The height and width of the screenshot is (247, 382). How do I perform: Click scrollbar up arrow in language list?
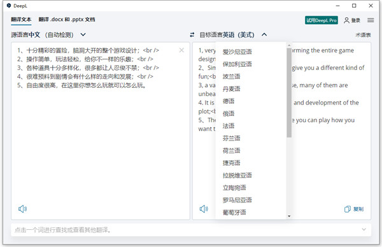tap(289, 45)
